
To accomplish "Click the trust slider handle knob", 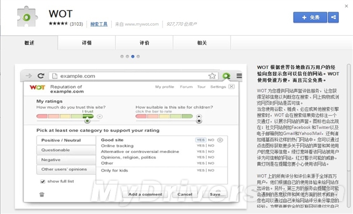I will pyautogui.click(x=87, y=121).
